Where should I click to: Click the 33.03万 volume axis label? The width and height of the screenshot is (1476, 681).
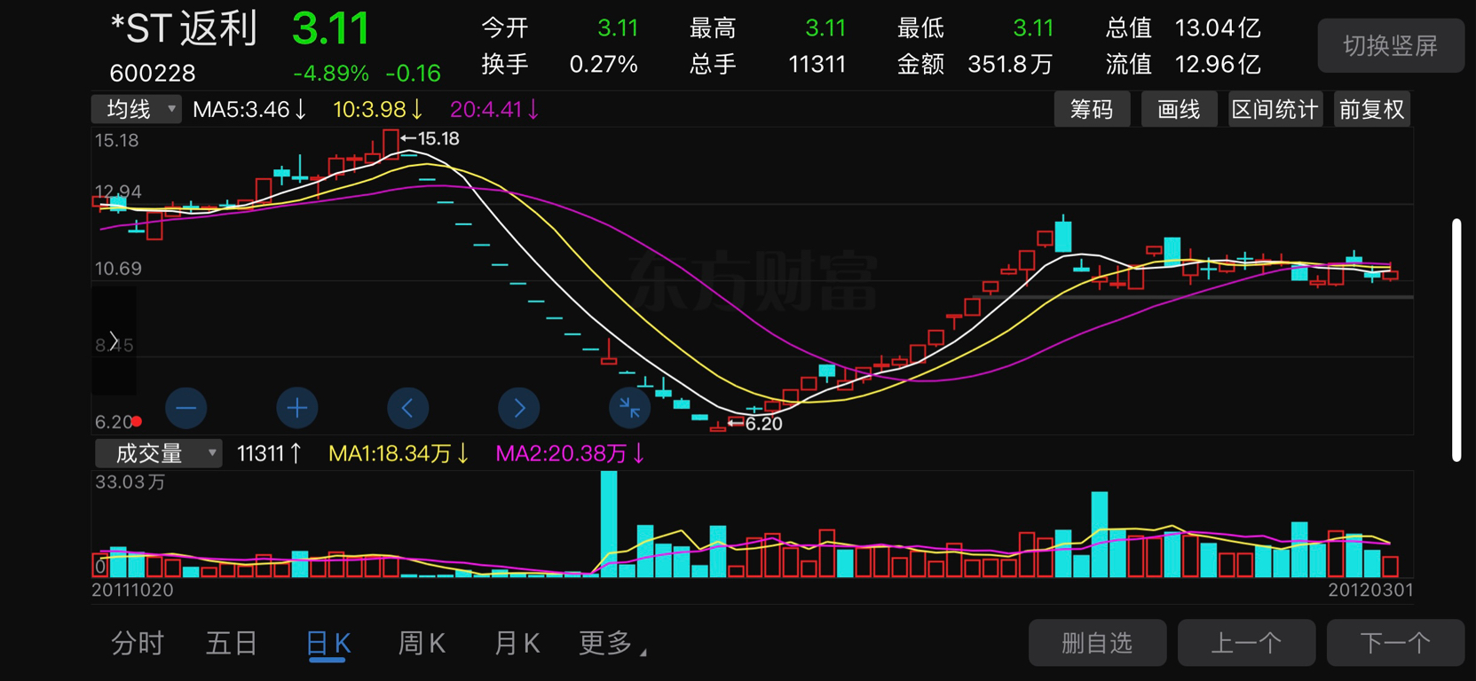click(x=130, y=482)
